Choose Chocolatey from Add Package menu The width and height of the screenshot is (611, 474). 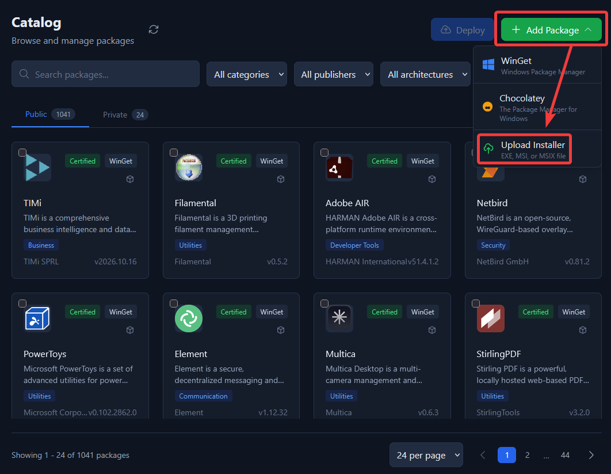coord(537,107)
